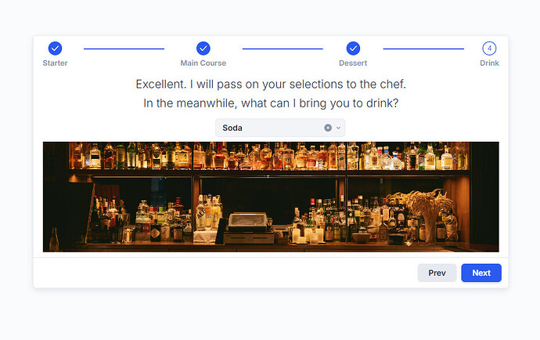Click the progress line between Starter and Main Course
The height and width of the screenshot is (340, 540).
pos(124,49)
